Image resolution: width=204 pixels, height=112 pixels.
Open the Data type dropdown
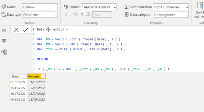click(40, 15)
